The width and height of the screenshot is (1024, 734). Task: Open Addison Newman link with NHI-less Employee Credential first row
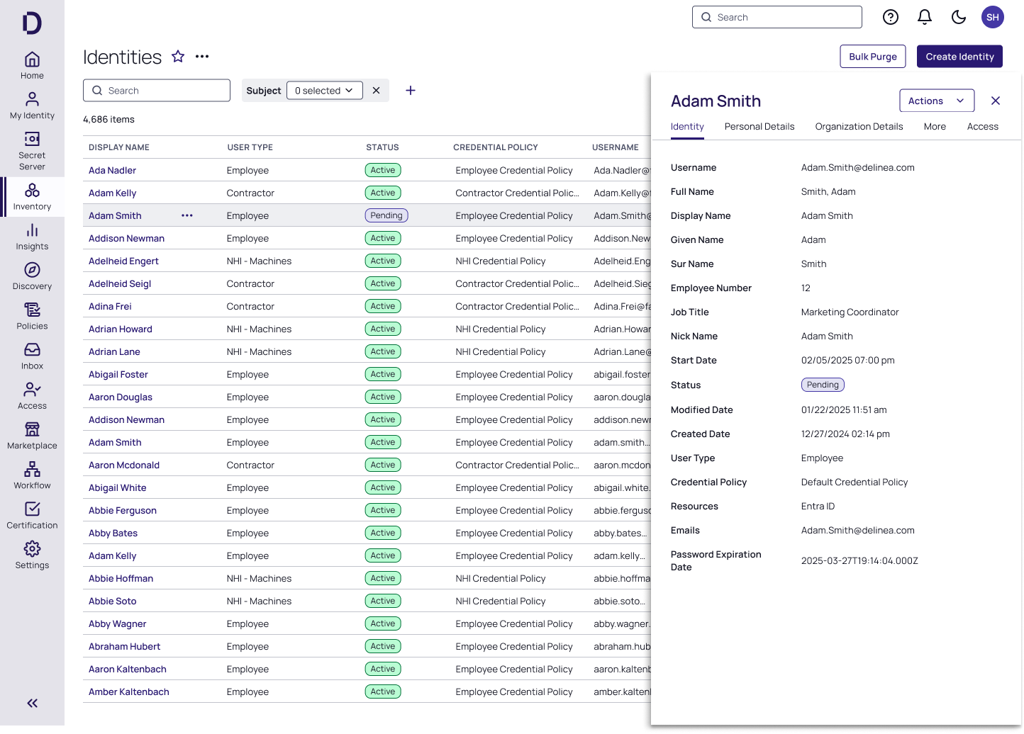[x=126, y=238]
